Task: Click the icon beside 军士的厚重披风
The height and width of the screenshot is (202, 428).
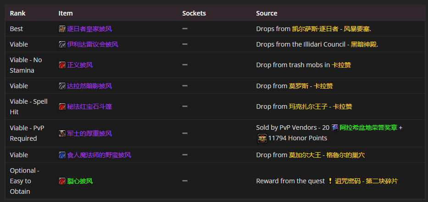Action: 62,133
